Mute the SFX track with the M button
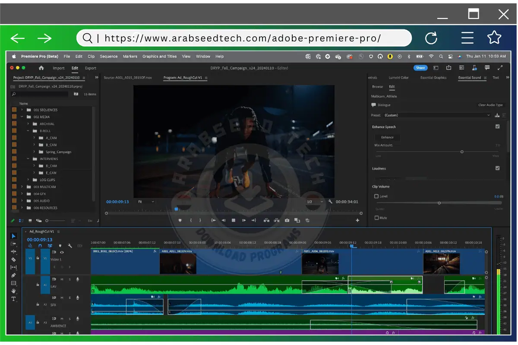This screenshot has width=518, height=345. [x=61, y=298]
